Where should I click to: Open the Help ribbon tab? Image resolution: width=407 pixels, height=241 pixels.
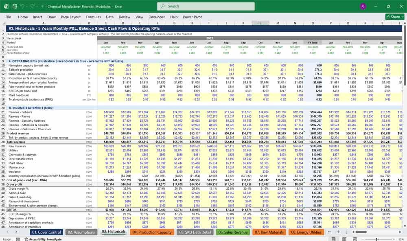coord(174,17)
